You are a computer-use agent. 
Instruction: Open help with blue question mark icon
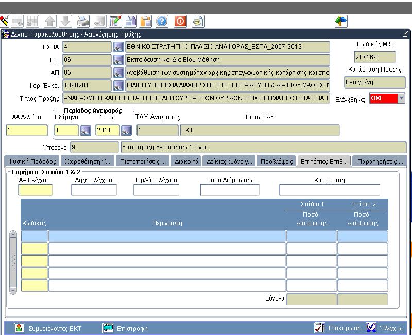click(x=162, y=22)
